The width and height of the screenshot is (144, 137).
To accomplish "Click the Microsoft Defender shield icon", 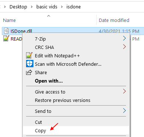I will pos(30,64).
